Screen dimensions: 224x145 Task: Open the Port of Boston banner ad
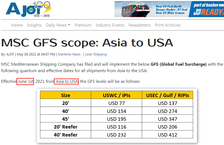coord(169,9)
